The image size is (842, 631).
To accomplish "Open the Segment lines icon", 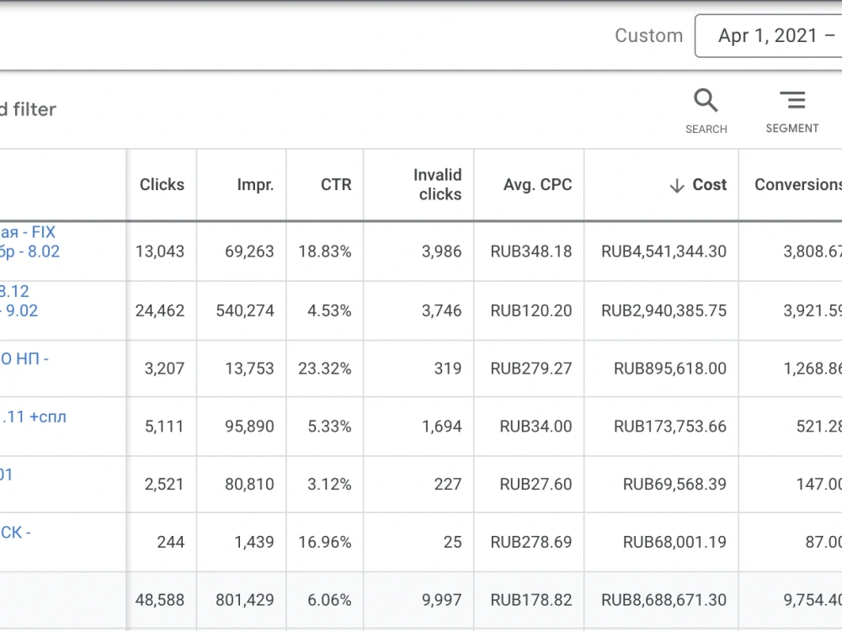I will pyautogui.click(x=792, y=100).
